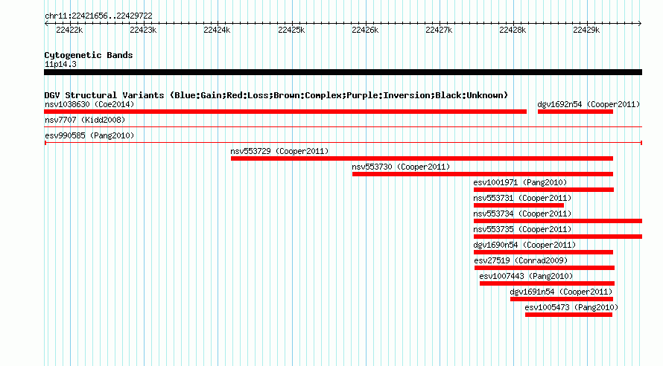Click the nsv1038630 (Coe2014) variant label
The image size is (663, 366).
pos(89,104)
